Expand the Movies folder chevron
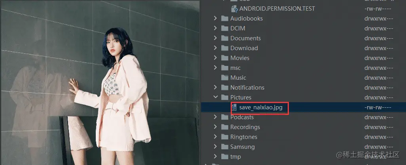 [215, 58]
